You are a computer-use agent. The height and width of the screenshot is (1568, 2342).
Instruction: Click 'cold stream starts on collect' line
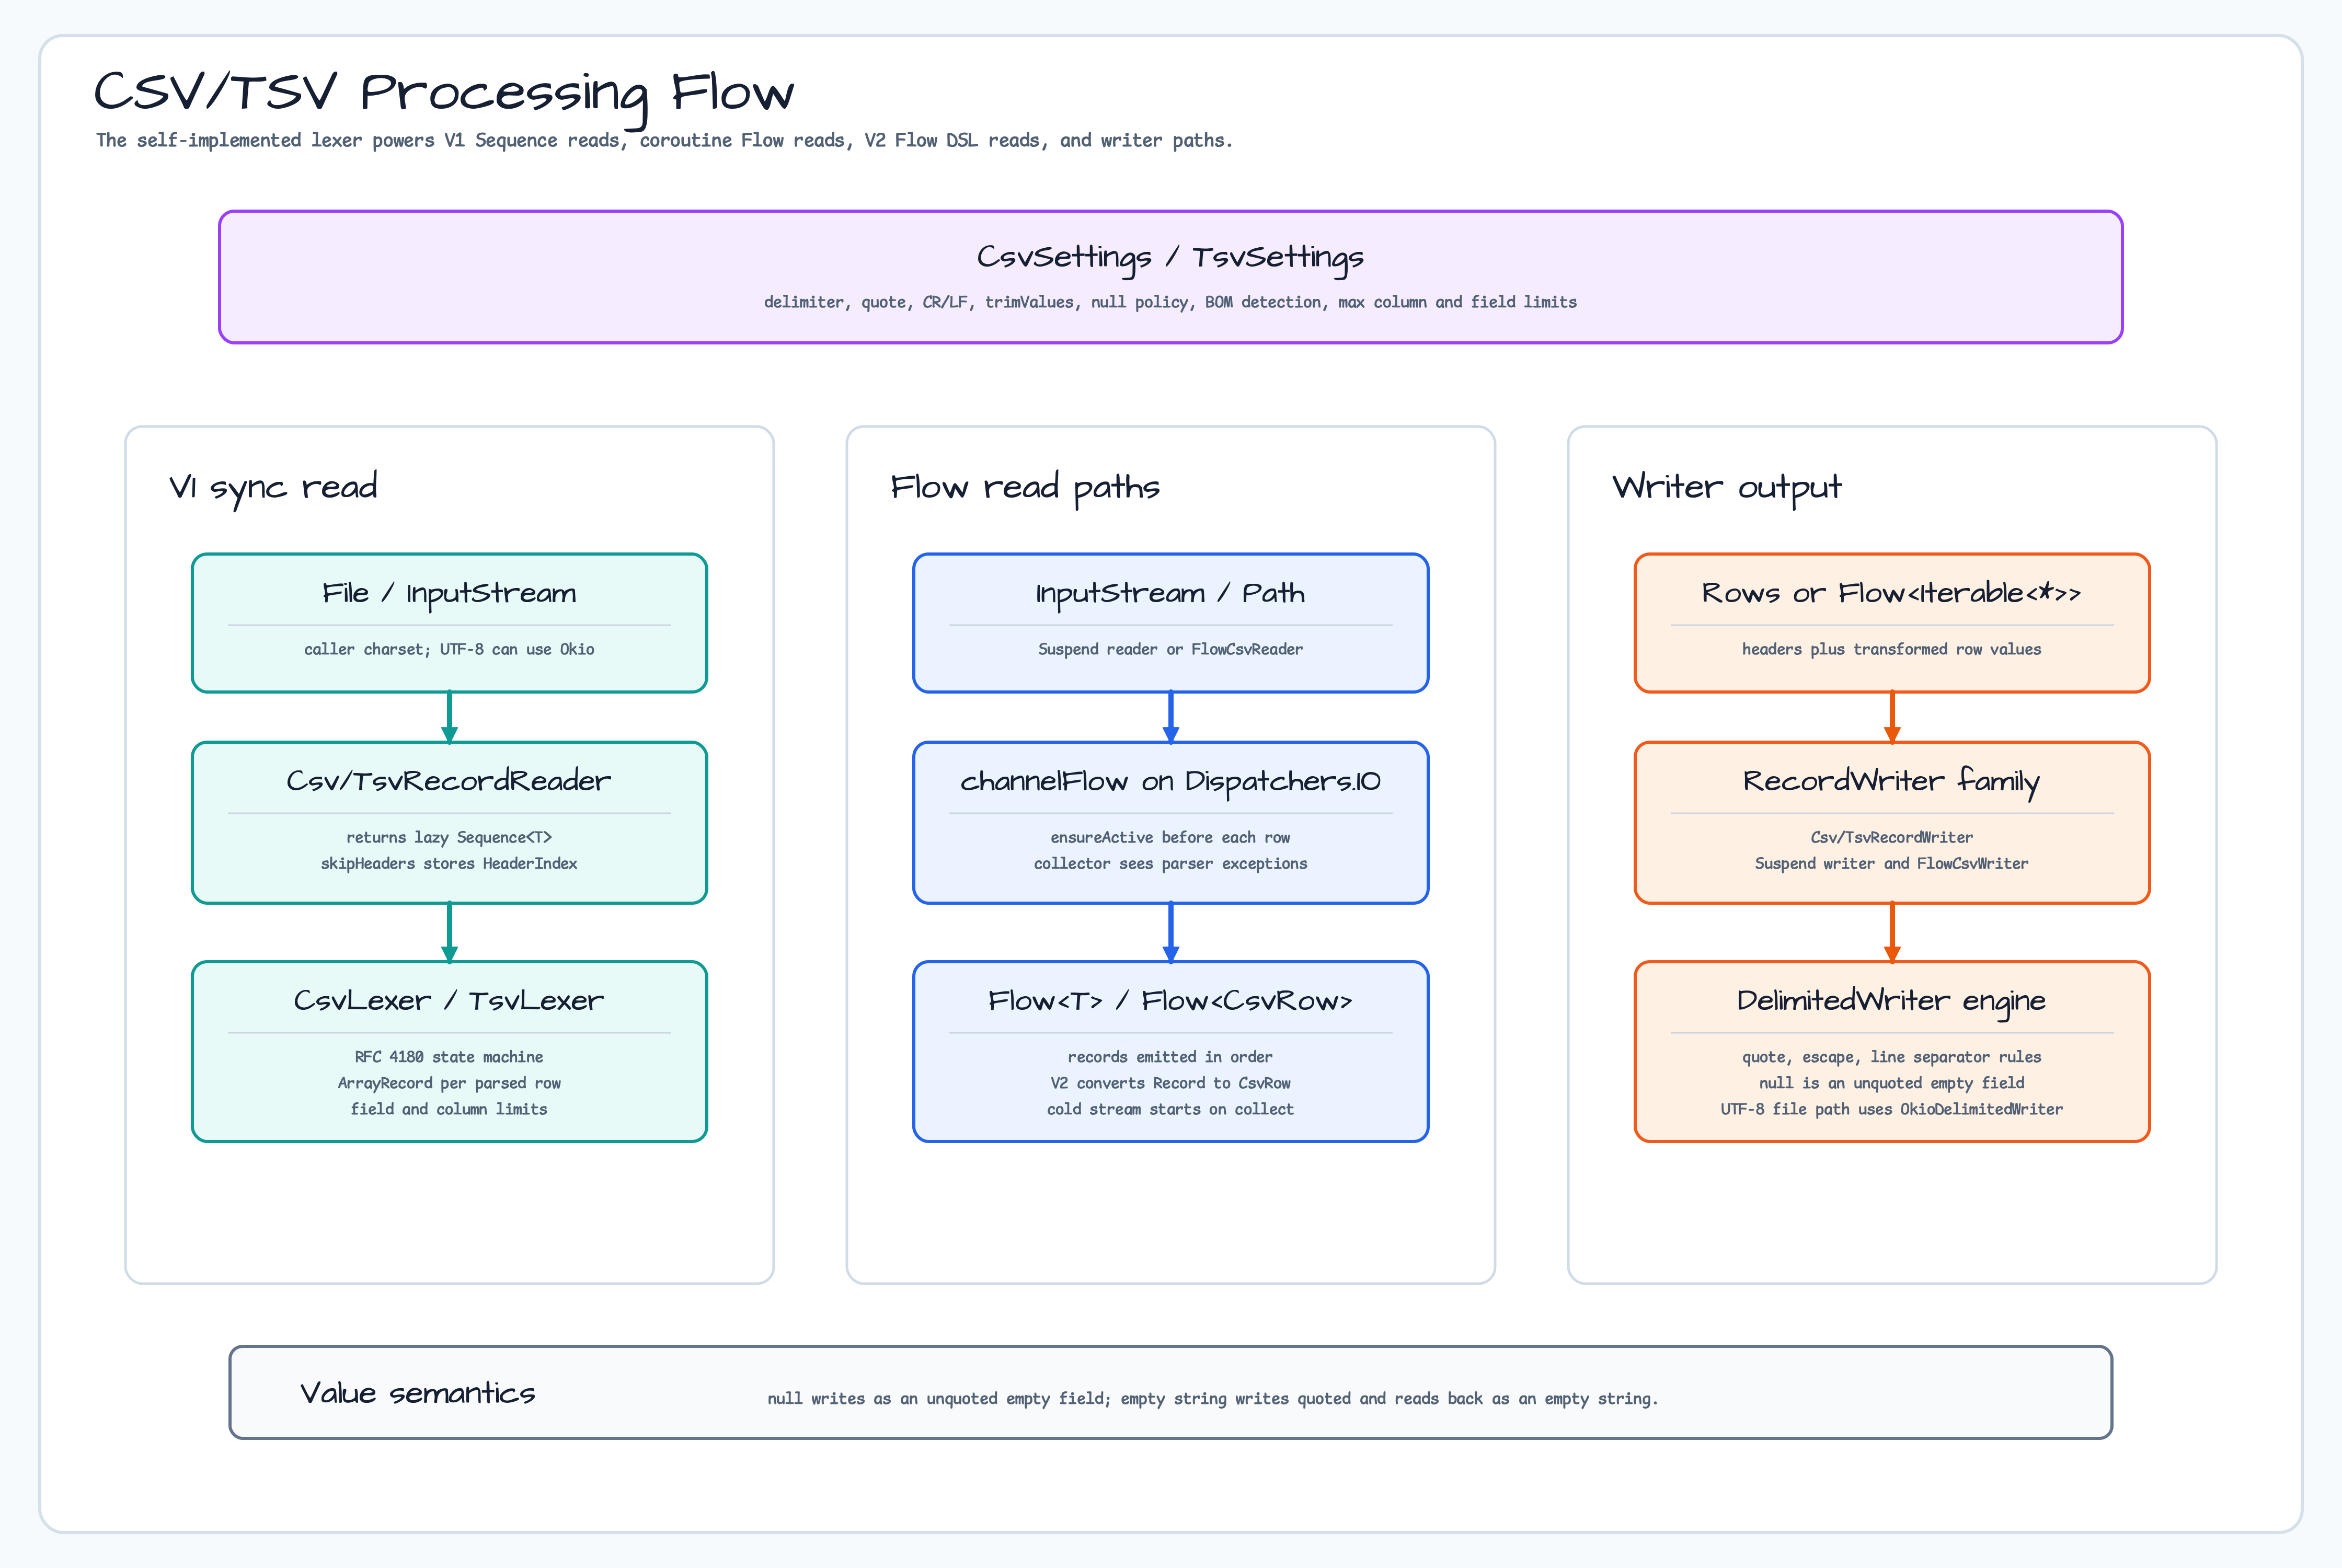[1170, 1109]
